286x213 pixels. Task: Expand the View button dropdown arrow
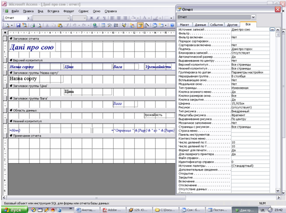pos(12,25)
